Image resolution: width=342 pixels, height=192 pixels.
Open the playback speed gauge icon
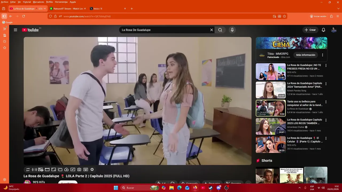pos(67,169)
